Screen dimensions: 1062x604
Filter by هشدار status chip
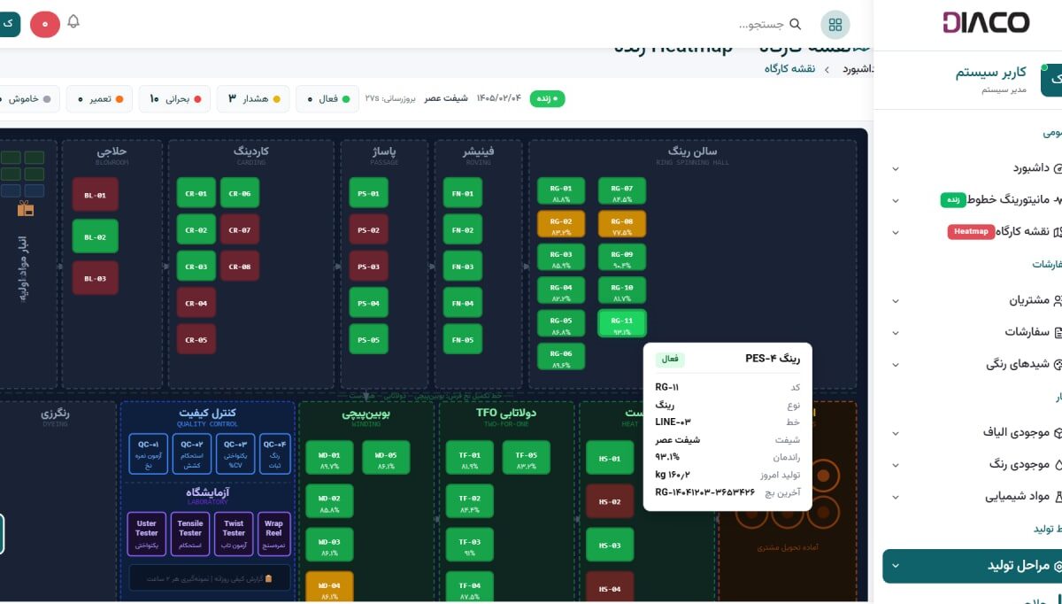(x=253, y=99)
